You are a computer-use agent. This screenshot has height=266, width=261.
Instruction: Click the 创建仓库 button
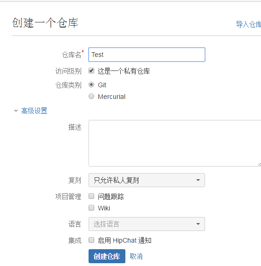coord(107,256)
